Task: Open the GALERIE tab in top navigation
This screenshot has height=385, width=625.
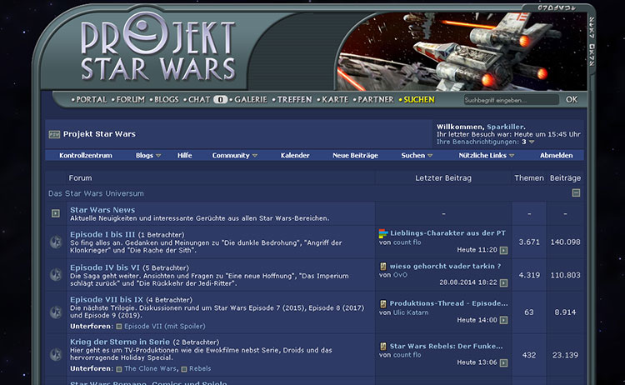Action: pyautogui.click(x=250, y=99)
